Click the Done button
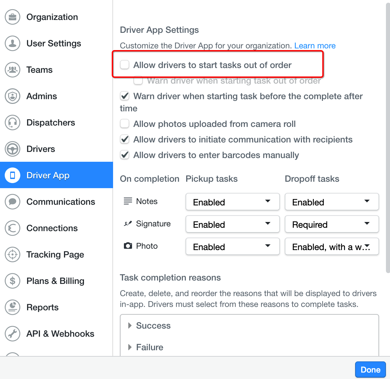The height and width of the screenshot is (379, 390). click(370, 370)
